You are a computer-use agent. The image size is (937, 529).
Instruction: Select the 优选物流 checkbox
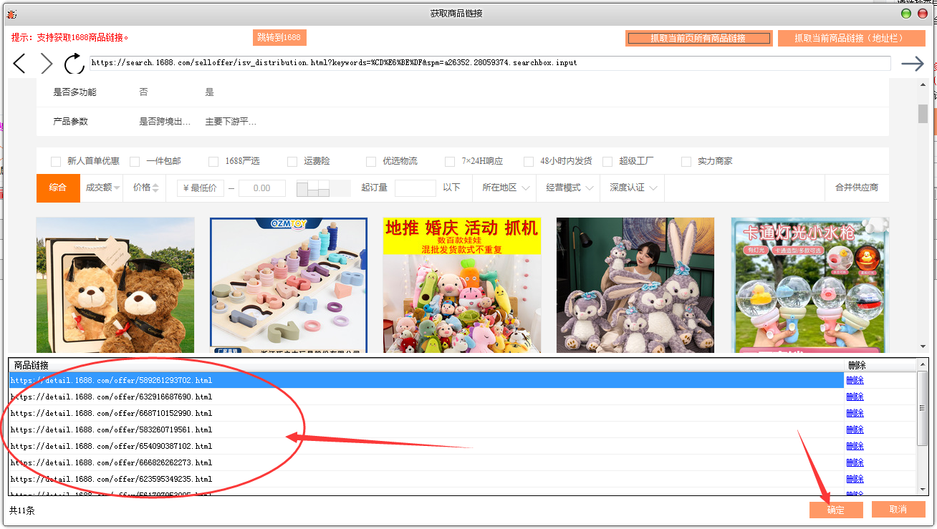pyautogui.click(x=371, y=162)
